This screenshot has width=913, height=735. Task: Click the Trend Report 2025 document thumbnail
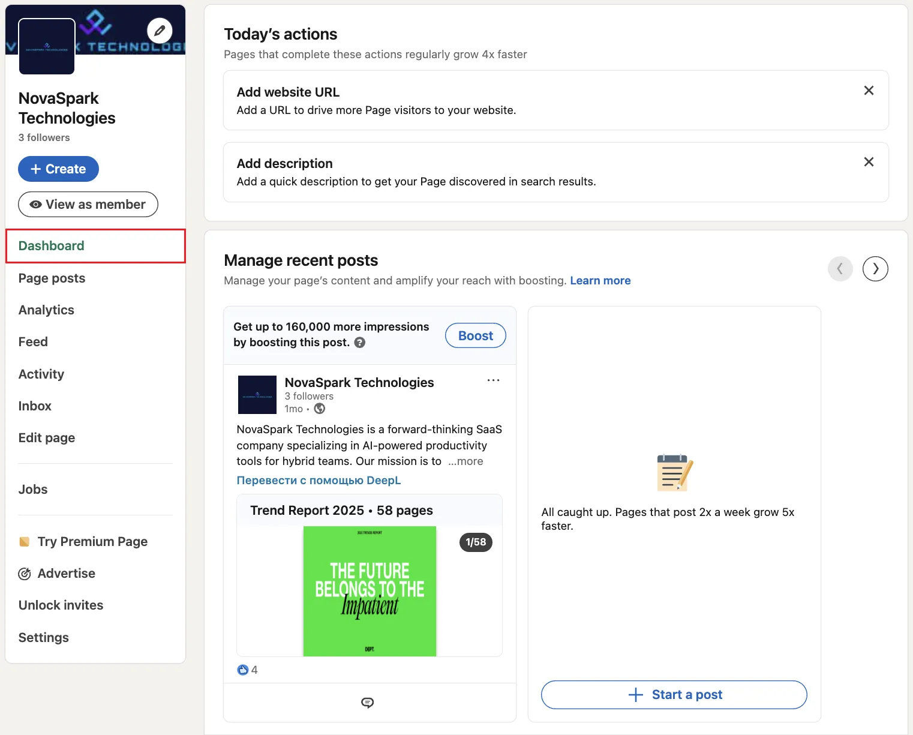369,591
